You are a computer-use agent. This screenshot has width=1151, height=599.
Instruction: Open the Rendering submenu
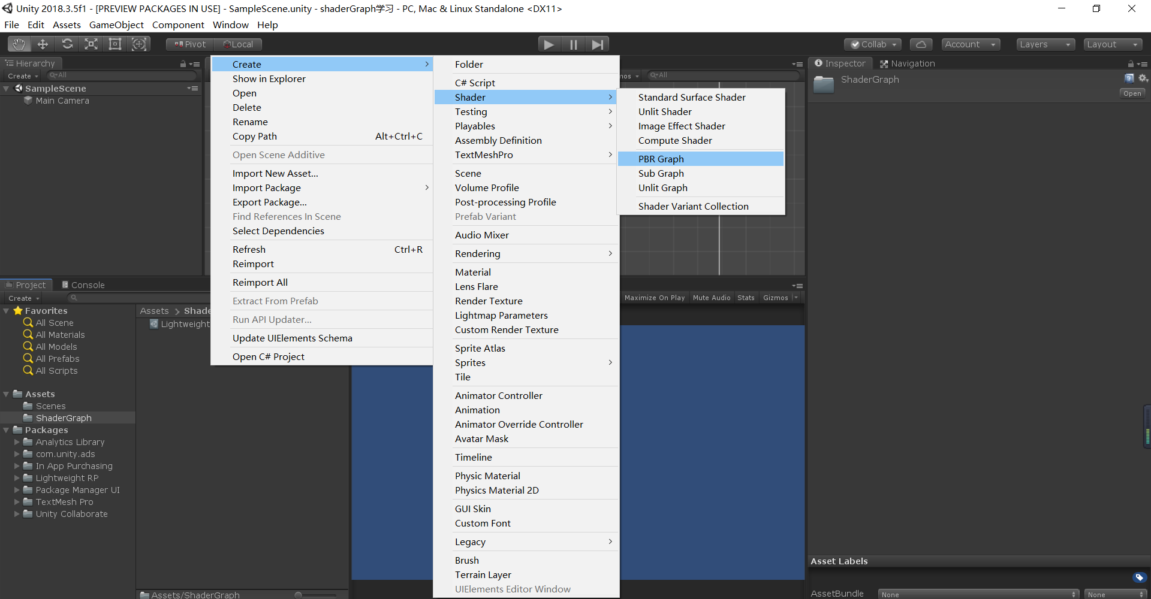coord(526,253)
